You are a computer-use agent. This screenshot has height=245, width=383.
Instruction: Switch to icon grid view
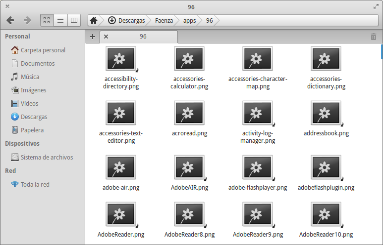point(47,20)
